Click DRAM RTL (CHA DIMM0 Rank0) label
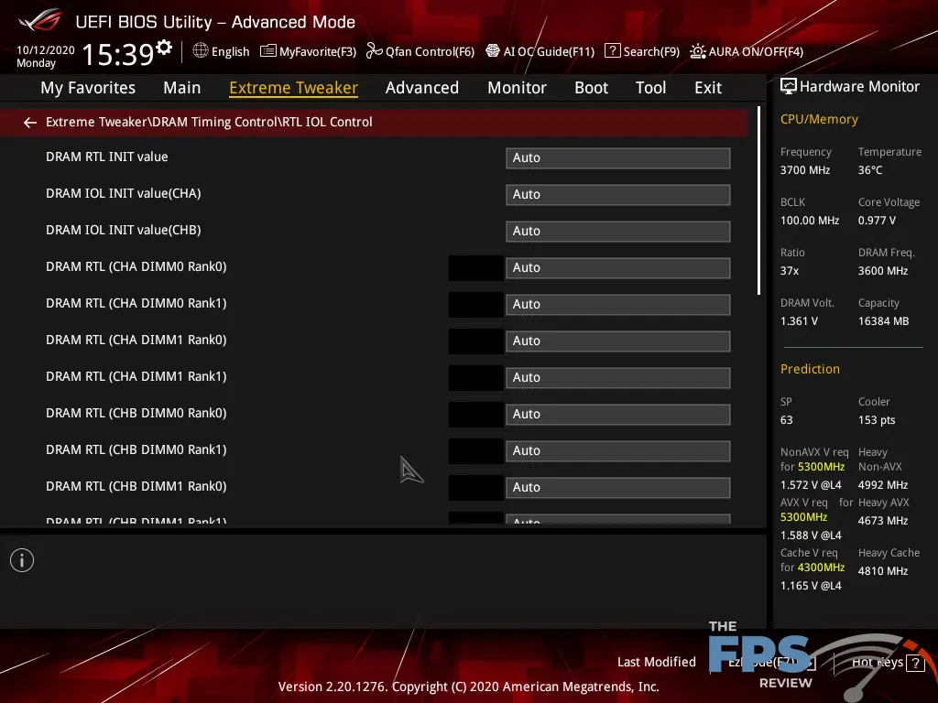 pyautogui.click(x=136, y=266)
